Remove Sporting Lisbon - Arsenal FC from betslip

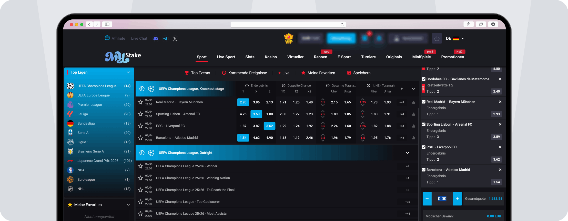point(500,124)
